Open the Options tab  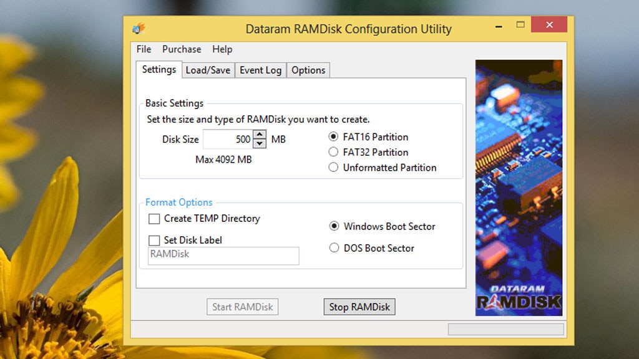coord(308,70)
